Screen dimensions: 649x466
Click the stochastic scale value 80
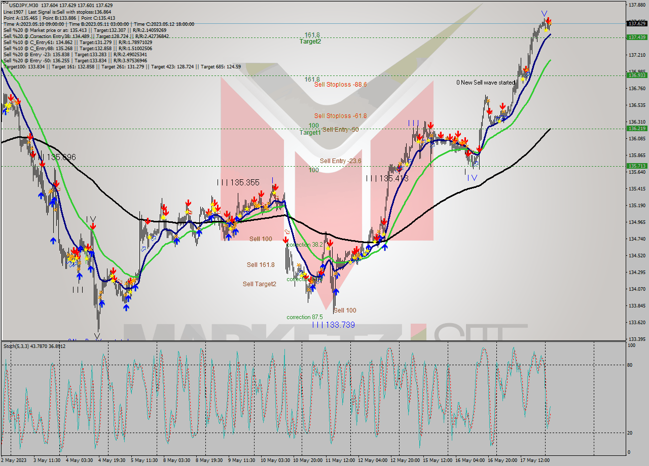[631, 364]
